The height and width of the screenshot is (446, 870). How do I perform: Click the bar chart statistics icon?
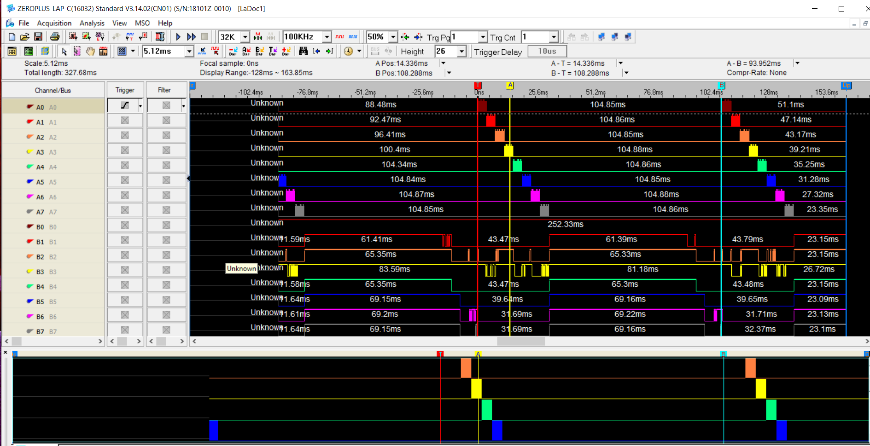(x=104, y=51)
